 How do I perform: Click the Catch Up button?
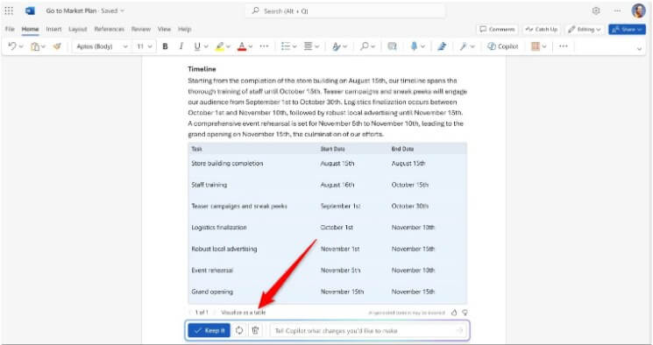(543, 30)
